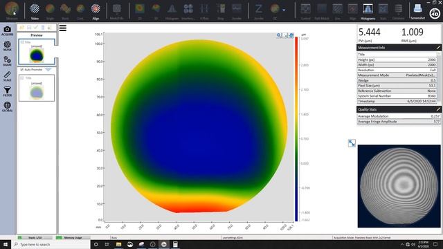Open the Cortana circle on the taskbar
443x249 pixels.
[x=96, y=244]
